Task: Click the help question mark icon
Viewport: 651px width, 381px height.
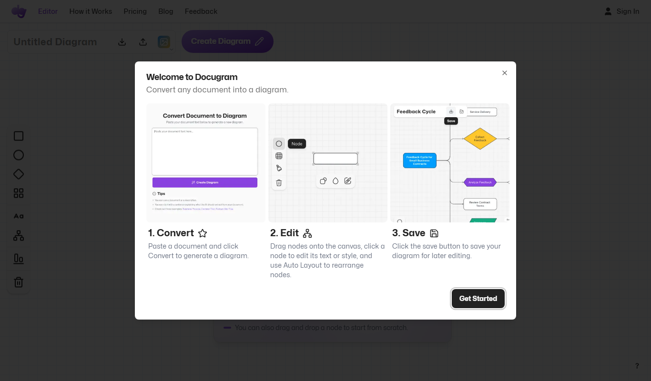Action: coord(637,366)
